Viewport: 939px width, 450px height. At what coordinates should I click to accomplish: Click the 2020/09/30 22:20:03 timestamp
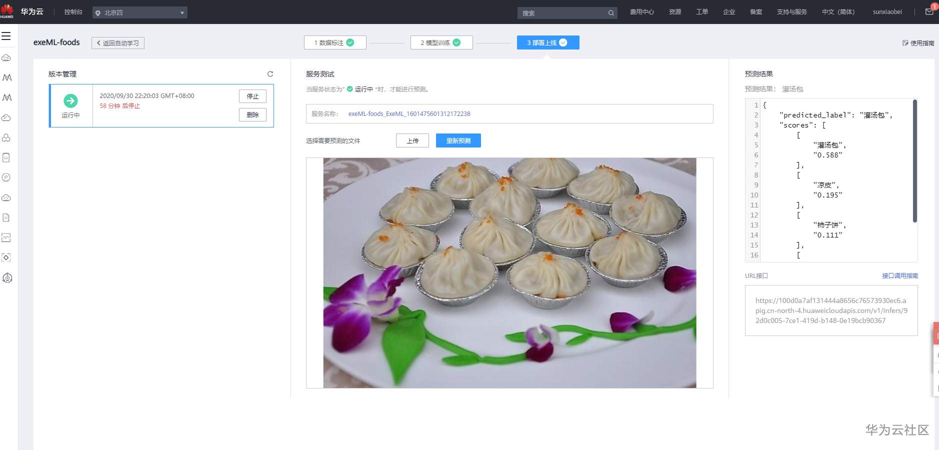tap(147, 96)
